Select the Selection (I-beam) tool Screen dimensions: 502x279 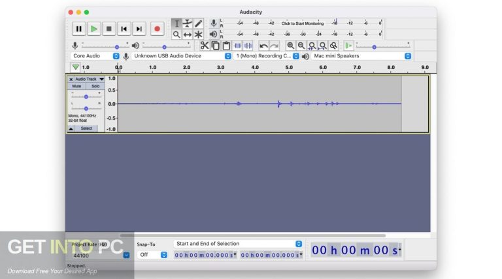click(176, 23)
